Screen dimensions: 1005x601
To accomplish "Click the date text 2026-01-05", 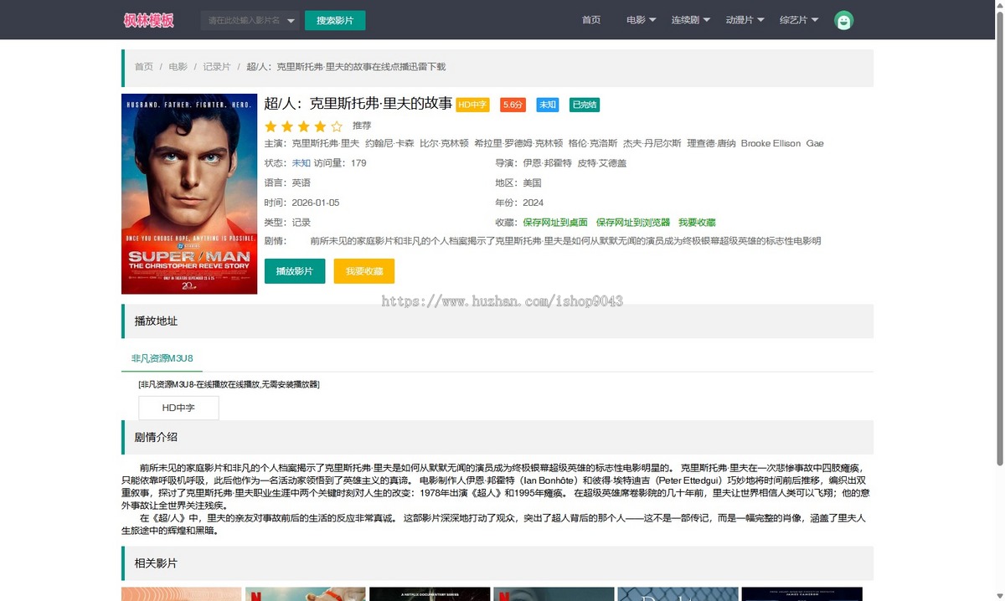I will click(315, 203).
